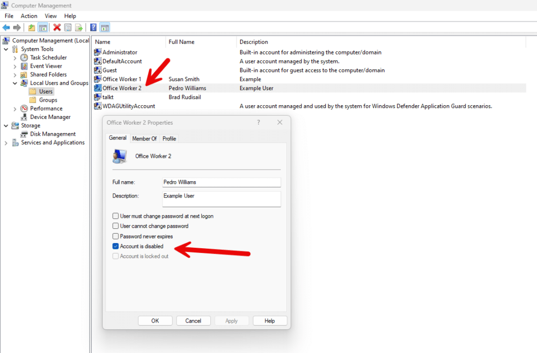Open the Properties toolbar icon
Viewport: 537px width, 353px height.
68,28
